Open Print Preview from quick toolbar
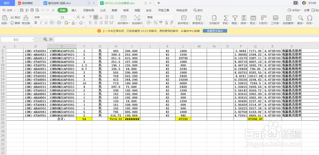 pos(37,10)
